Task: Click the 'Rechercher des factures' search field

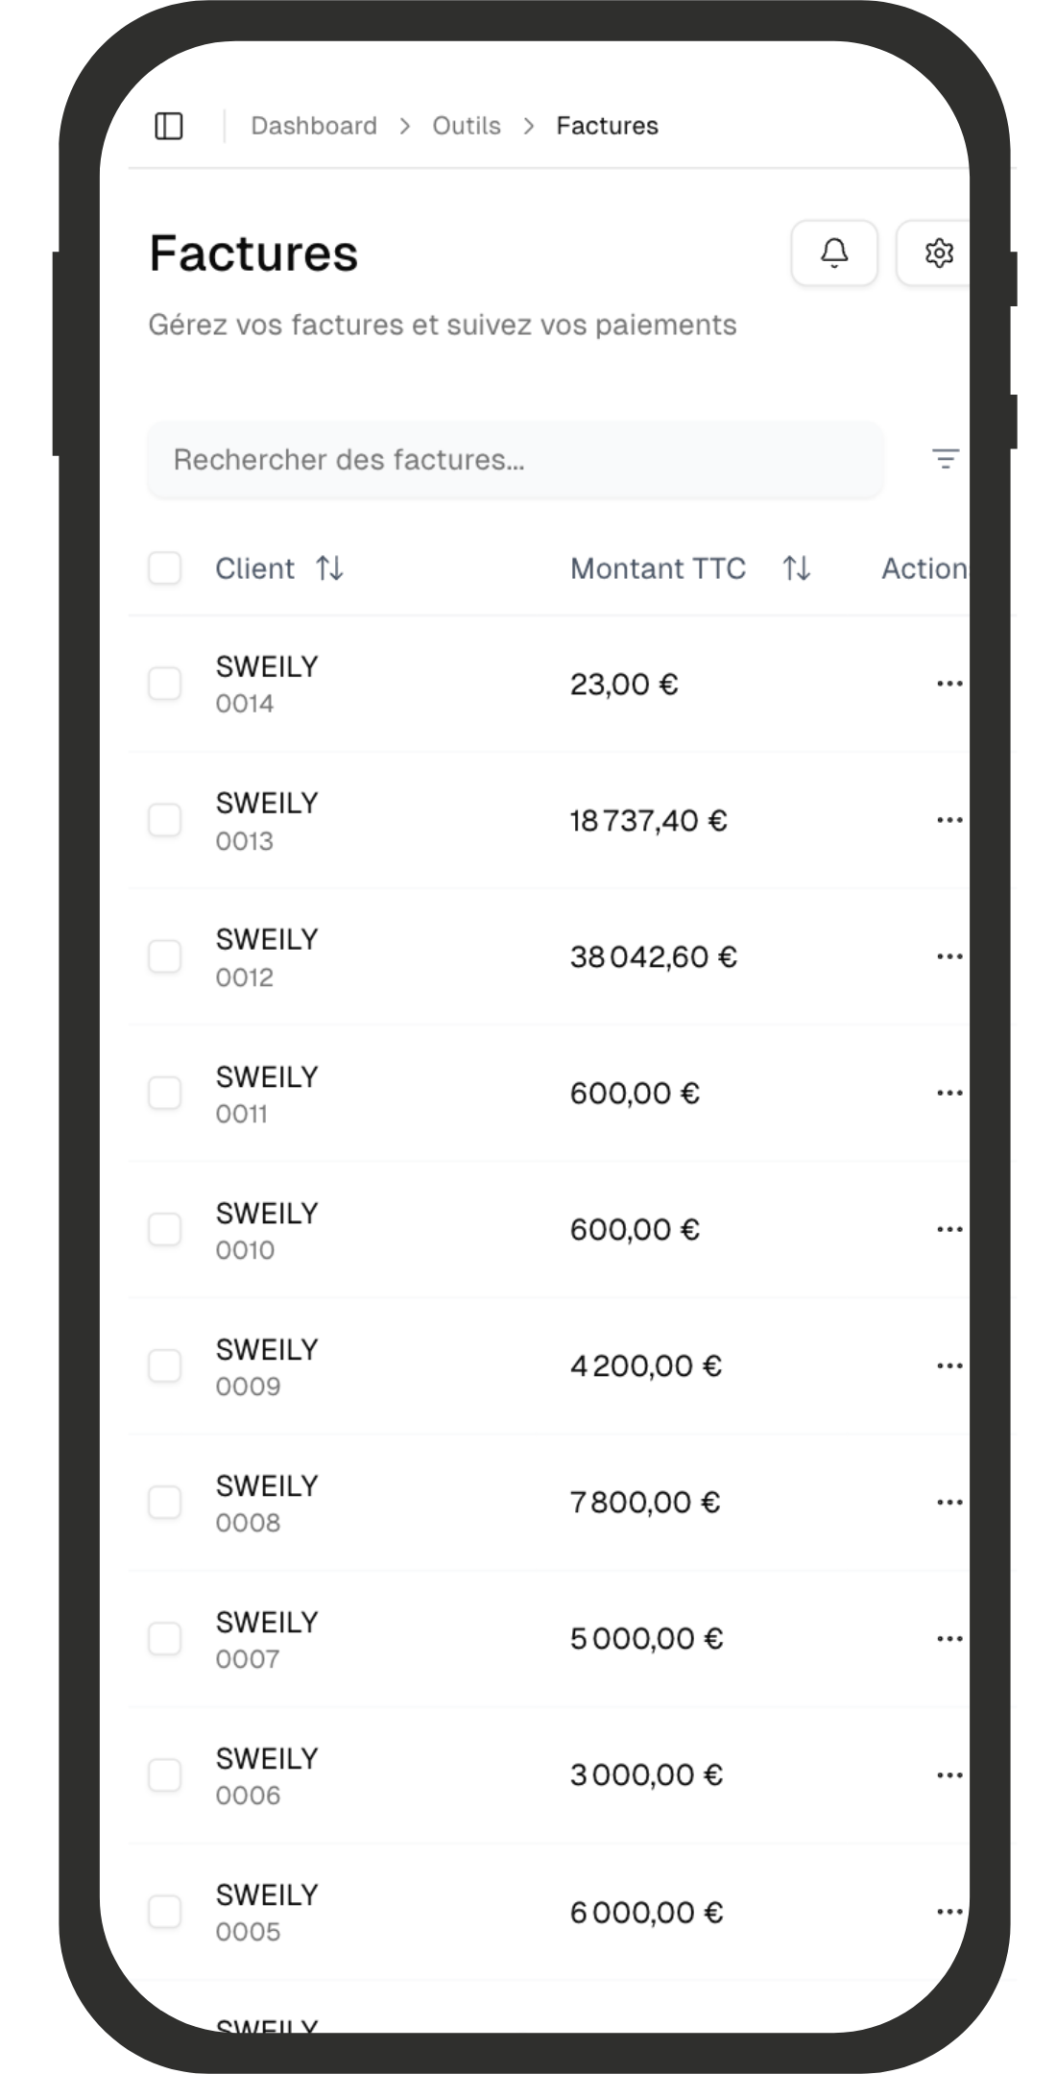Action: pos(516,460)
